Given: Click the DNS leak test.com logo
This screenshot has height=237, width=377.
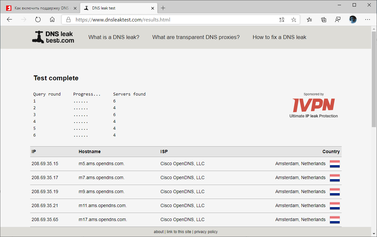Looking at the screenshot, I should (x=53, y=37).
